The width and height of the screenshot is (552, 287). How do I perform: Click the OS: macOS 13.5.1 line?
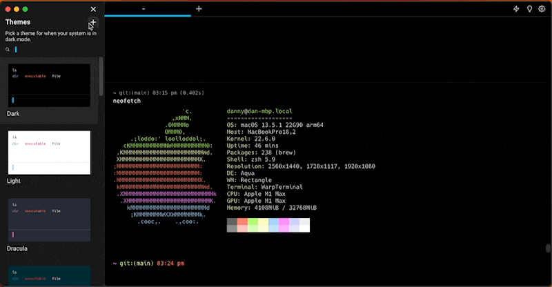[x=275, y=125]
